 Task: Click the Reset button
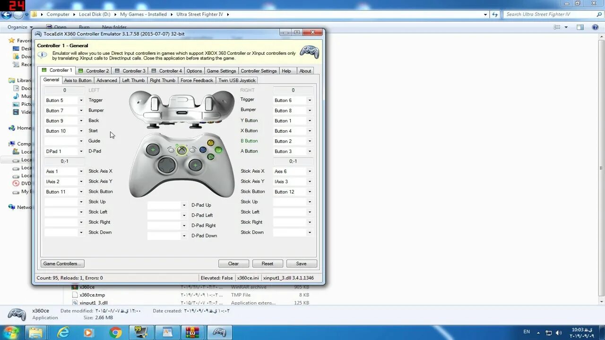268,263
